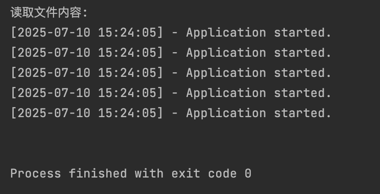Click the exit code 0 value
380x194 pixels.
pyautogui.click(x=248, y=173)
